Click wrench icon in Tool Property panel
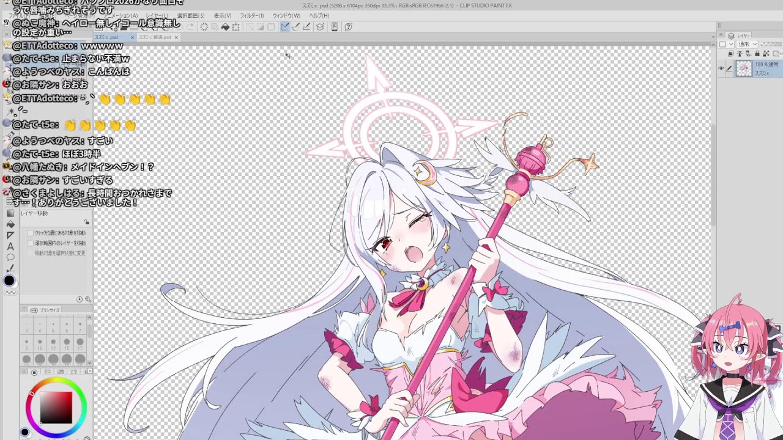This screenshot has height=440, width=783. point(88,299)
